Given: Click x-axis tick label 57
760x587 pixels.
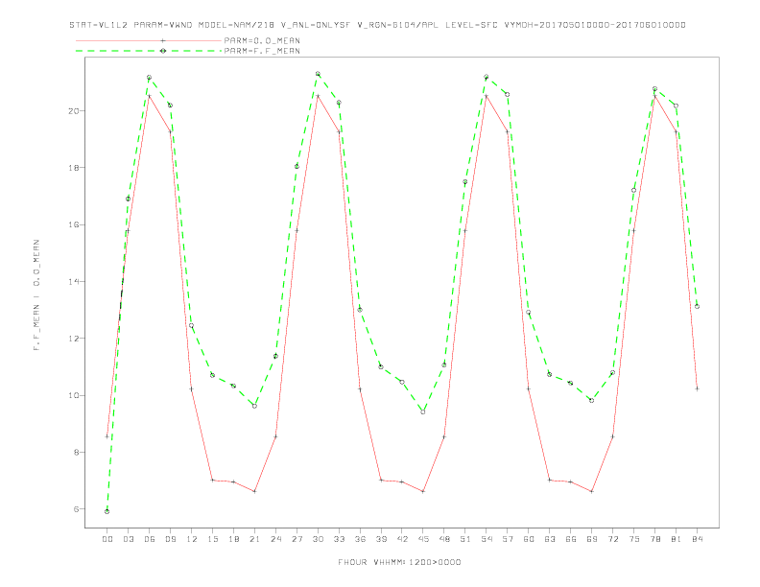Looking at the screenshot, I should [508, 539].
